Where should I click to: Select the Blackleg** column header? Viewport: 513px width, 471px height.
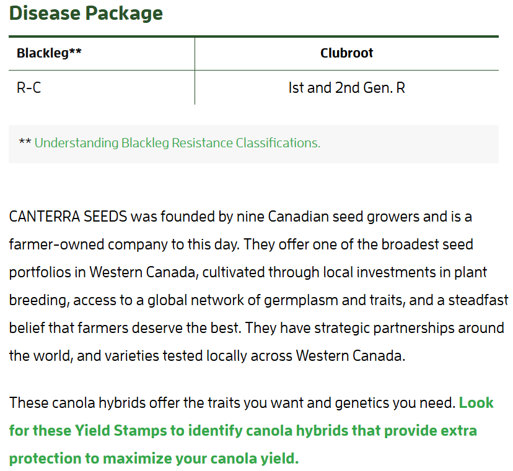pos(49,53)
